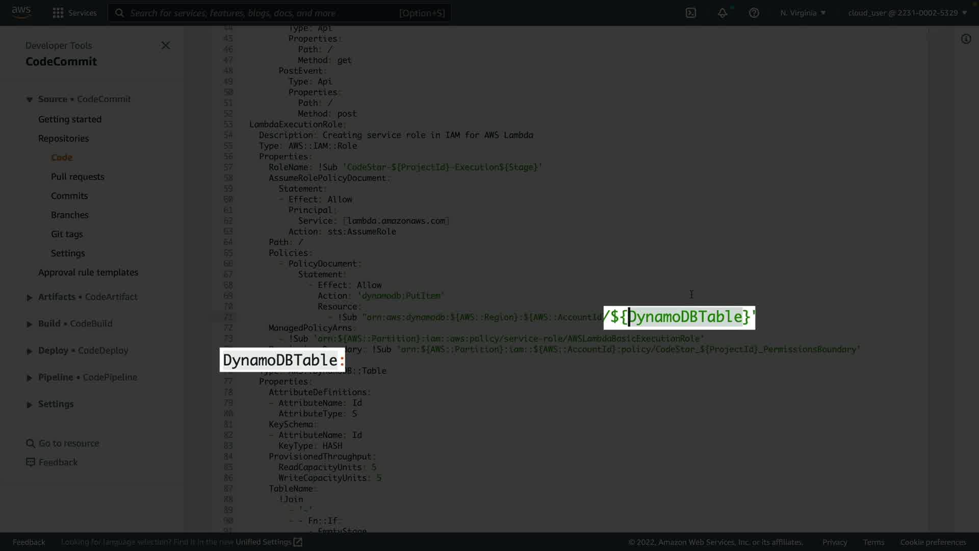Screen dimensions: 979x551
Task: Click the AWS logo home icon
Action: point(21,12)
